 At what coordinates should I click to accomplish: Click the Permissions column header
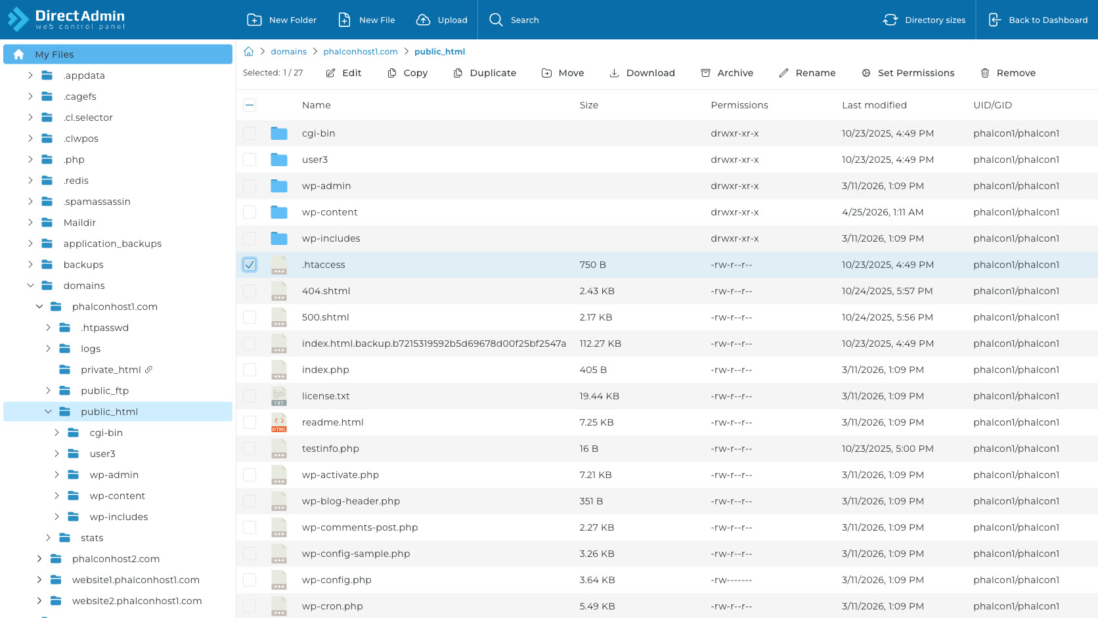[739, 105]
